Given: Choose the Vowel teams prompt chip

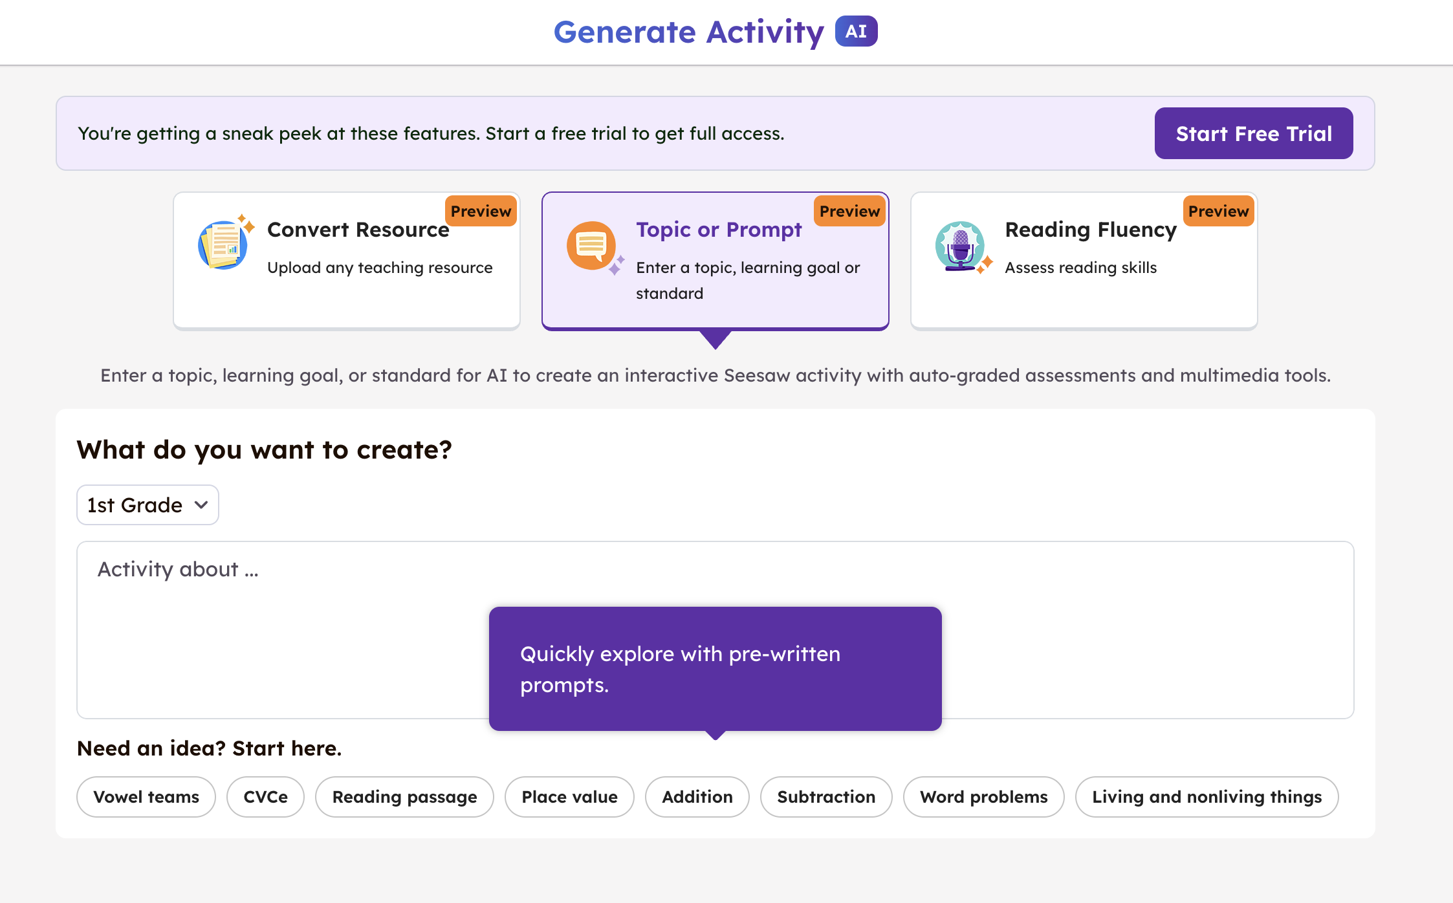Looking at the screenshot, I should tap(146, 797).
